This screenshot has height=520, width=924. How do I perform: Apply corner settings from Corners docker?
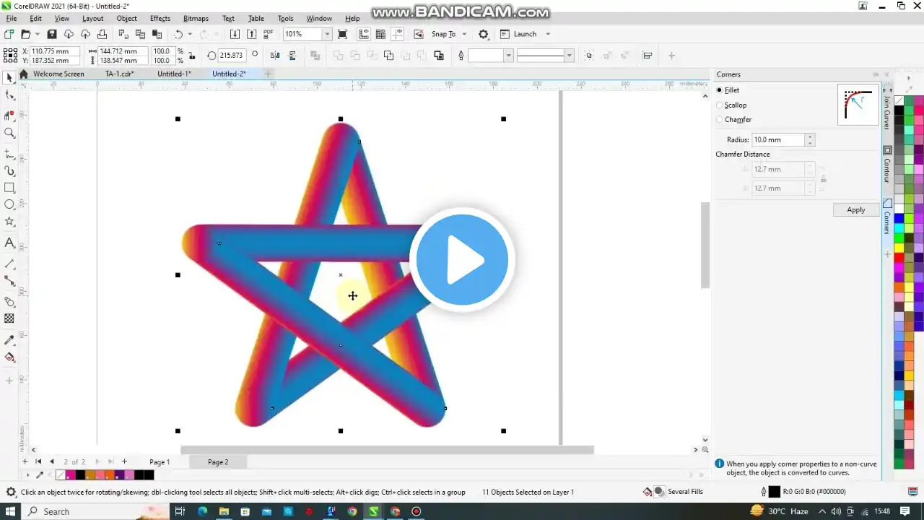tap(855, 209)
